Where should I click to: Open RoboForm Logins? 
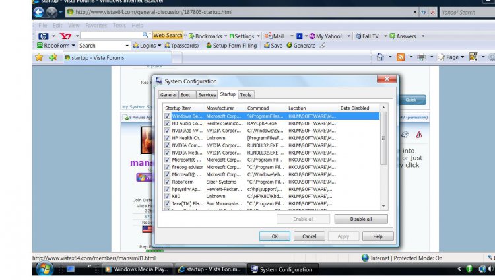(147, 45)
